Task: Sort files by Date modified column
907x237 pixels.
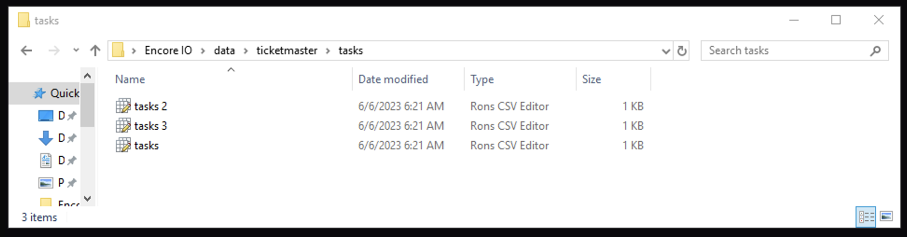Action: (393, 79)
